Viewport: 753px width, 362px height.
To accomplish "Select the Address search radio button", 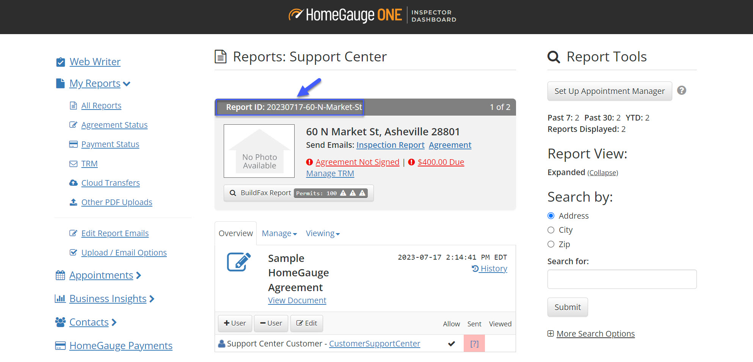I will click(x=551, y=216).
